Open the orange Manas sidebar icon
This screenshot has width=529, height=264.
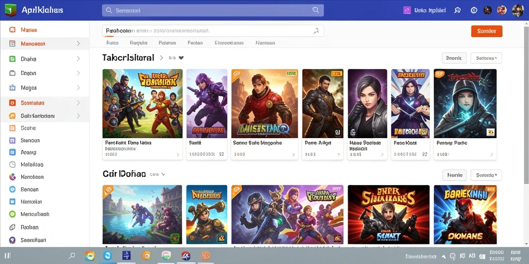coord(12,30)
